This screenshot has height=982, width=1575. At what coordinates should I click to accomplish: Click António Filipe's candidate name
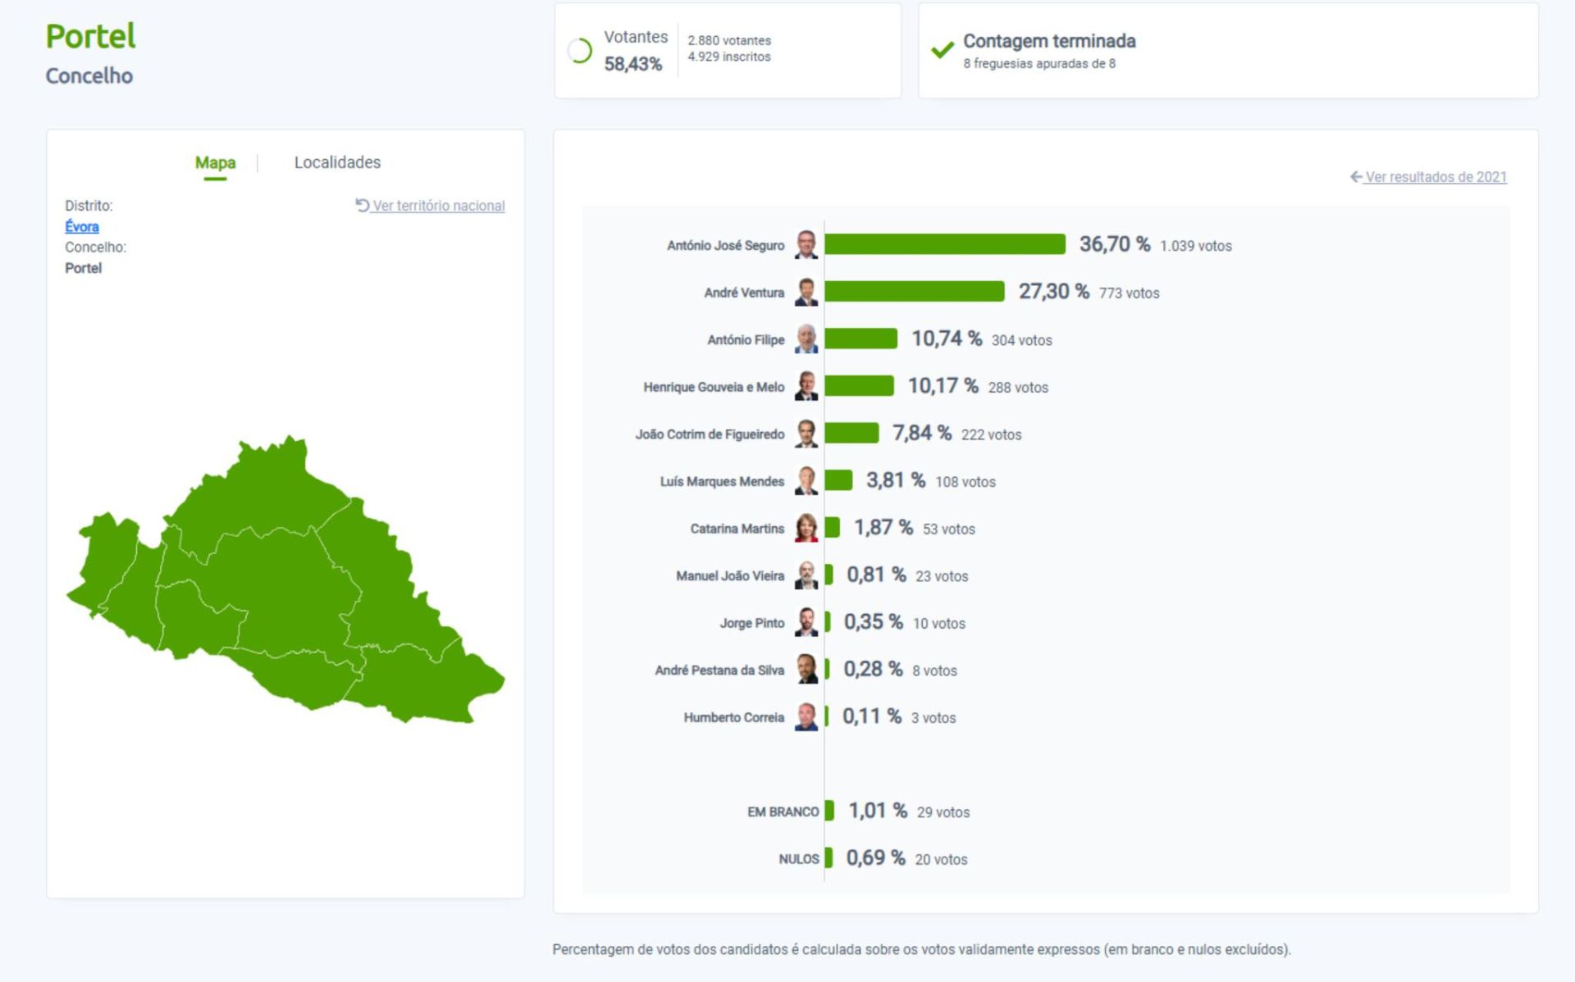tap(746, 340)
